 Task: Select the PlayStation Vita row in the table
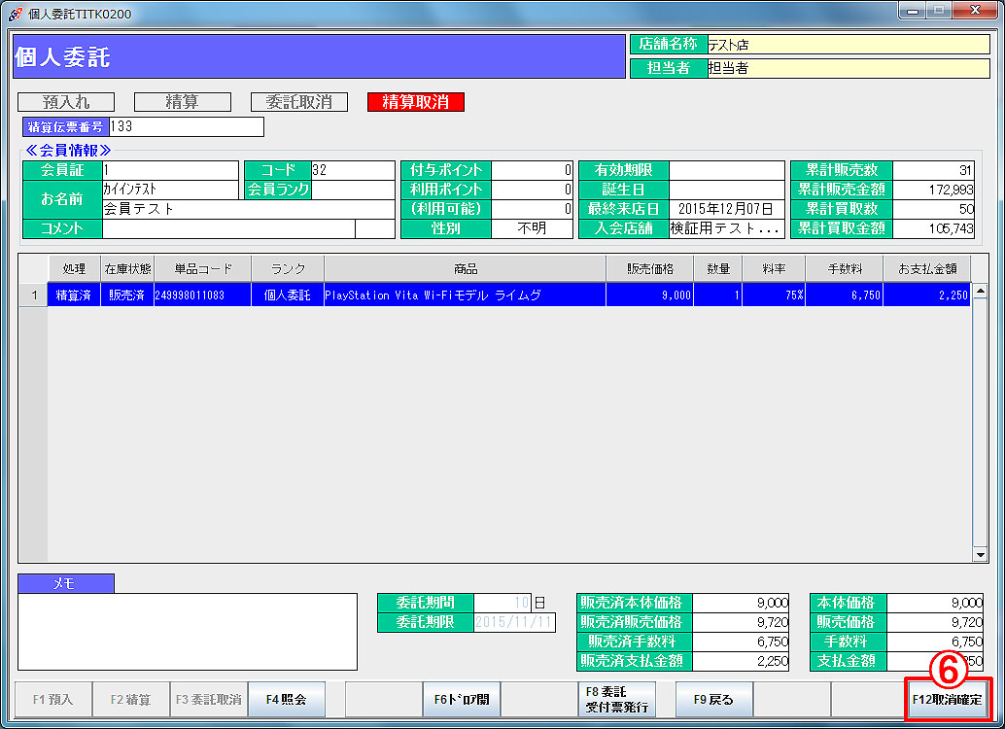coord(465,295)
